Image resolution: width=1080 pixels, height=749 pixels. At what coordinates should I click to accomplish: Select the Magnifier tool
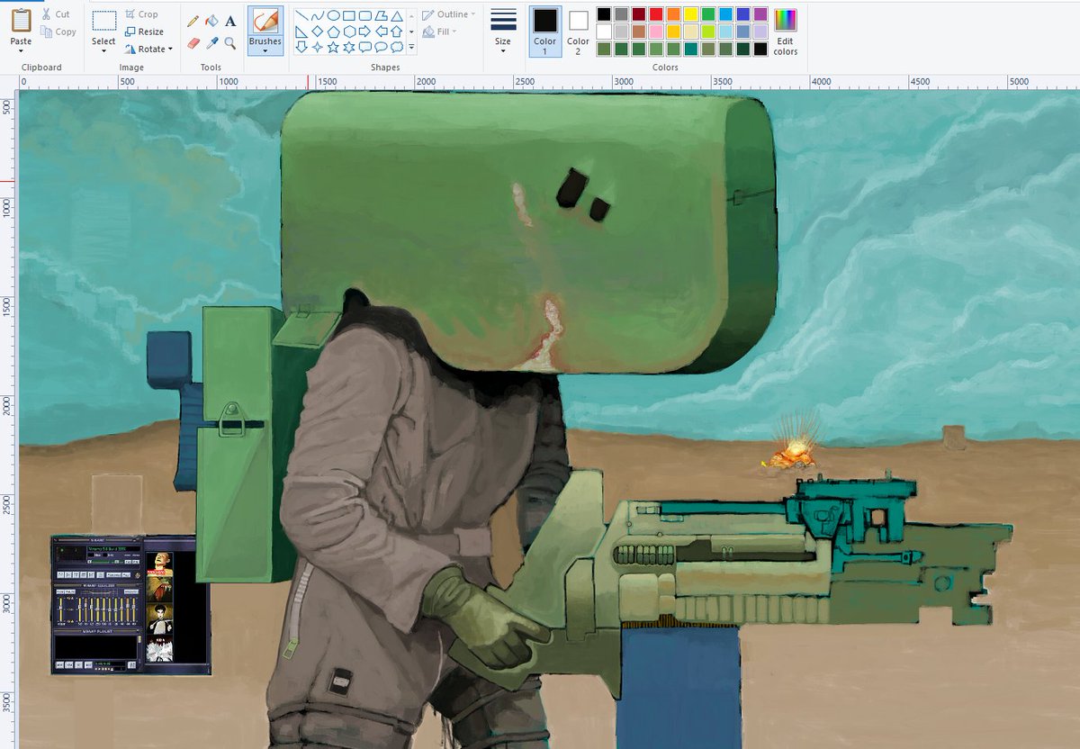click(x=230, y=42)
